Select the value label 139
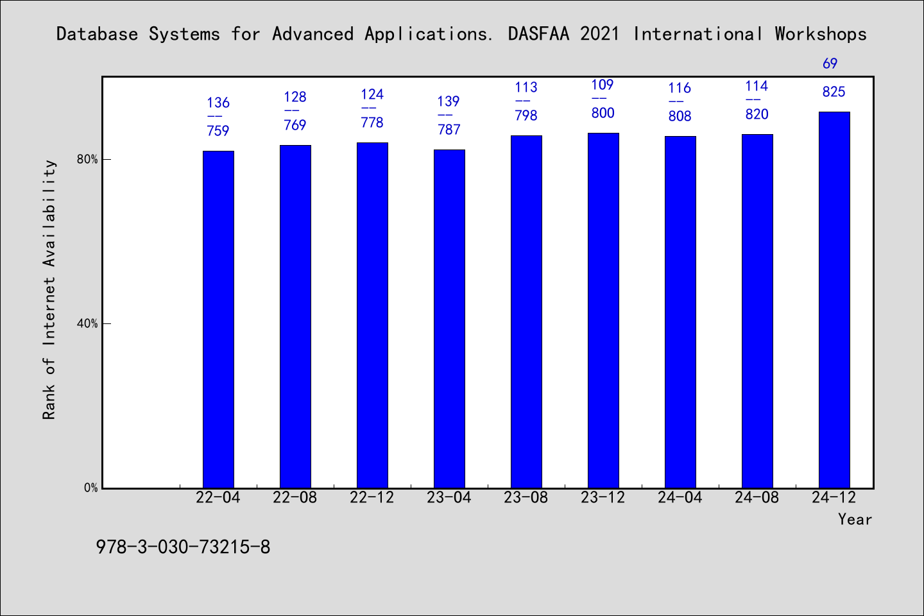924x616 pixels. pyautogui.click(x=449, y=101)
